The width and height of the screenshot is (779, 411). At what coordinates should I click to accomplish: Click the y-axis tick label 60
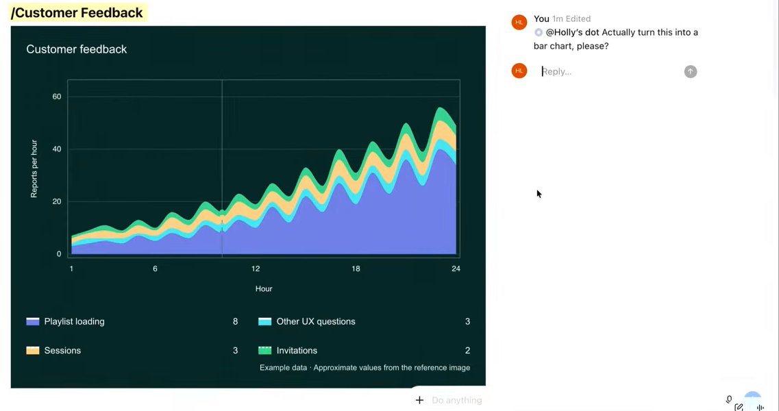[x=57, y=97]
